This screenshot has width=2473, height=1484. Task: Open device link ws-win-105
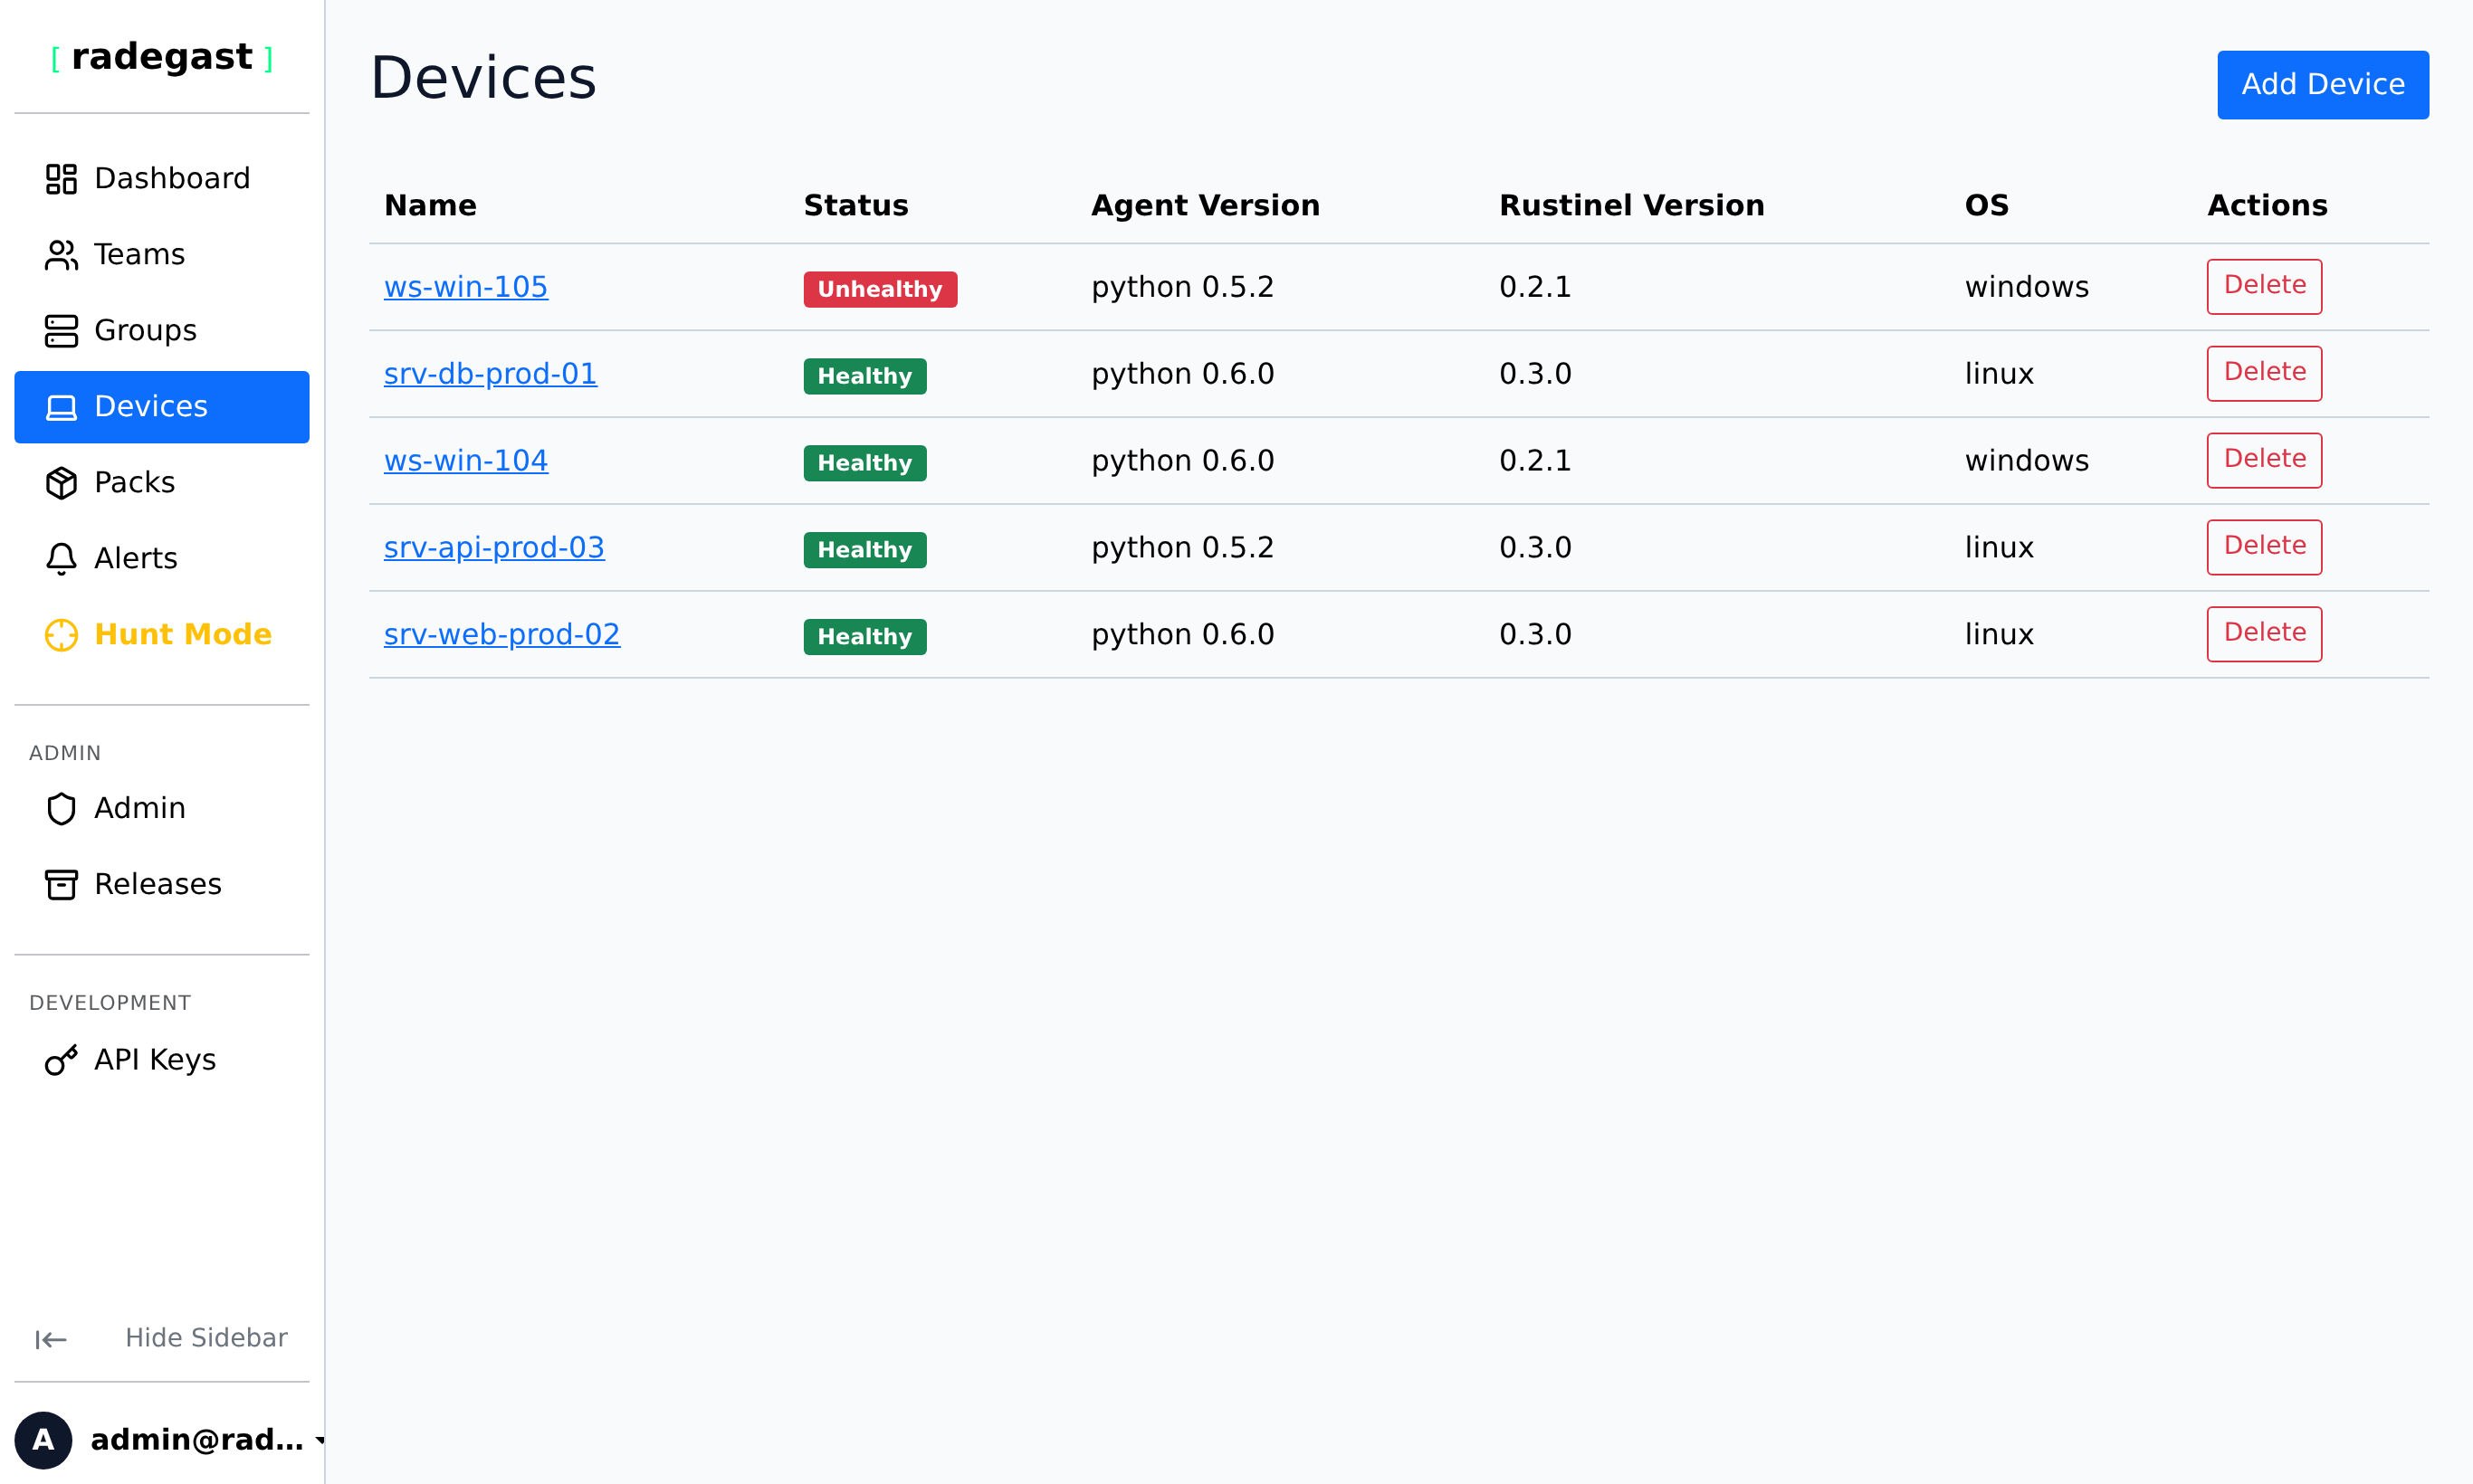[466, 287]
